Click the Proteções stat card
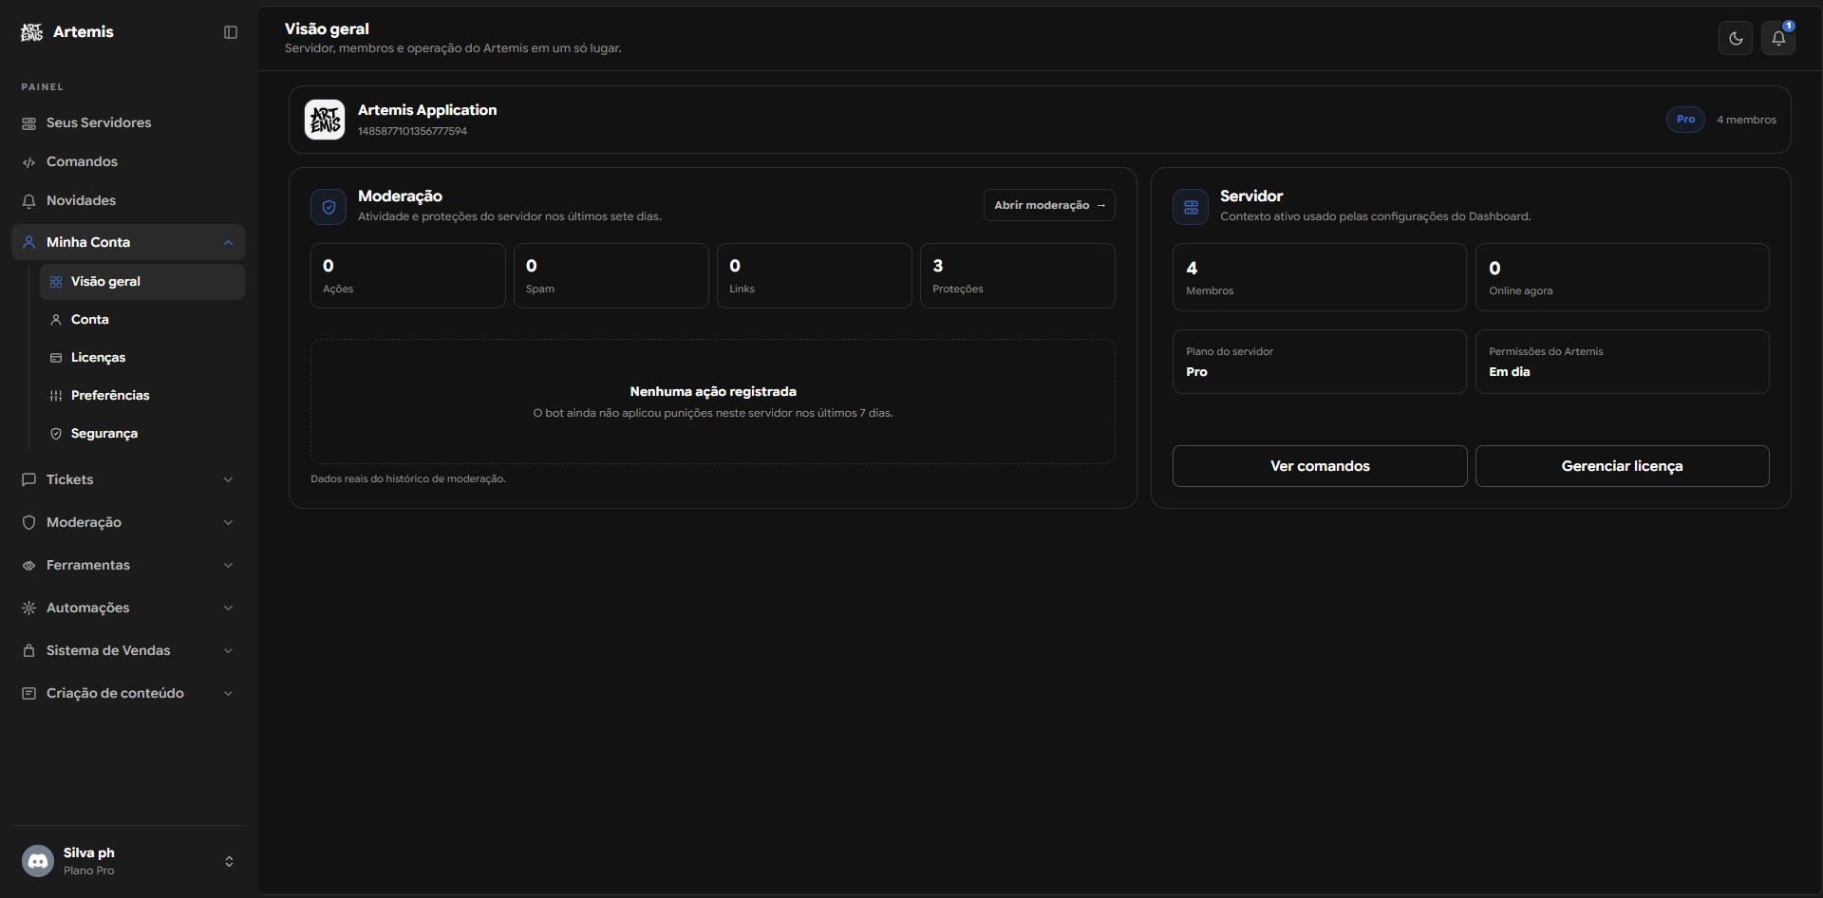The width and height of the screenshot is (1823, 898). tap(1018, 276)
